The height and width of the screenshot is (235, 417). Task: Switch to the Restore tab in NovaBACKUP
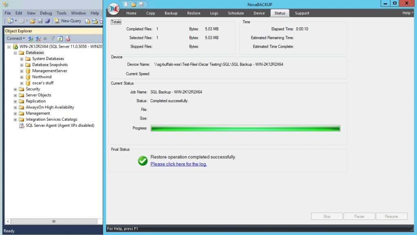[194, 13]
